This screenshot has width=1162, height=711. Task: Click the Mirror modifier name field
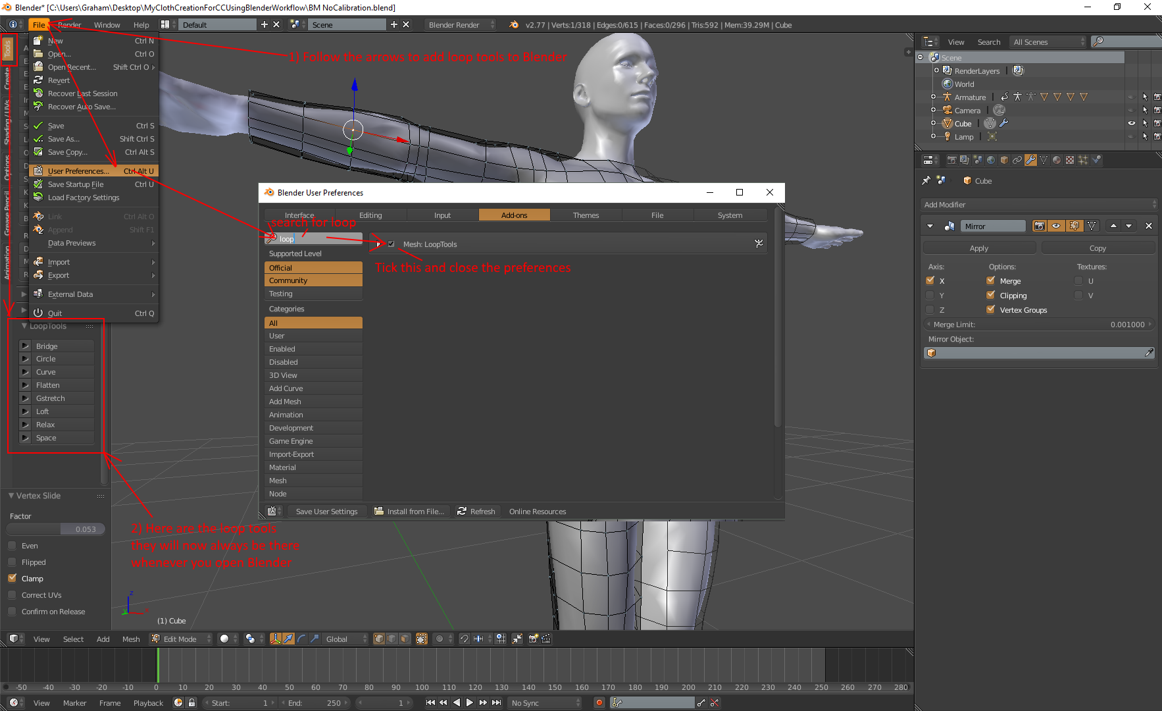click(x=993, y=226)
